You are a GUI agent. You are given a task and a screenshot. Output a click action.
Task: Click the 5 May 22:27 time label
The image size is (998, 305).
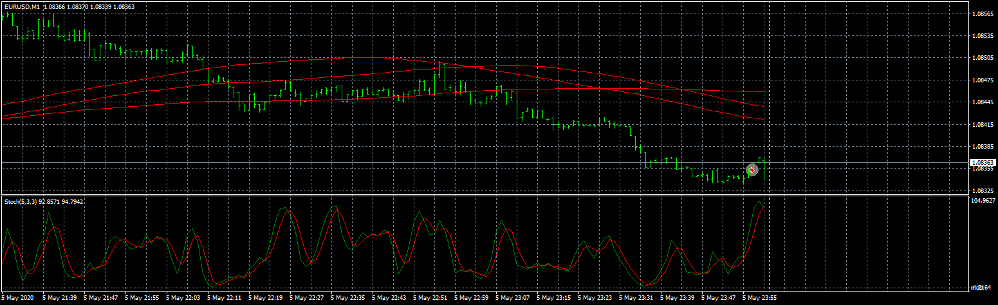click(x=307, y=298)
